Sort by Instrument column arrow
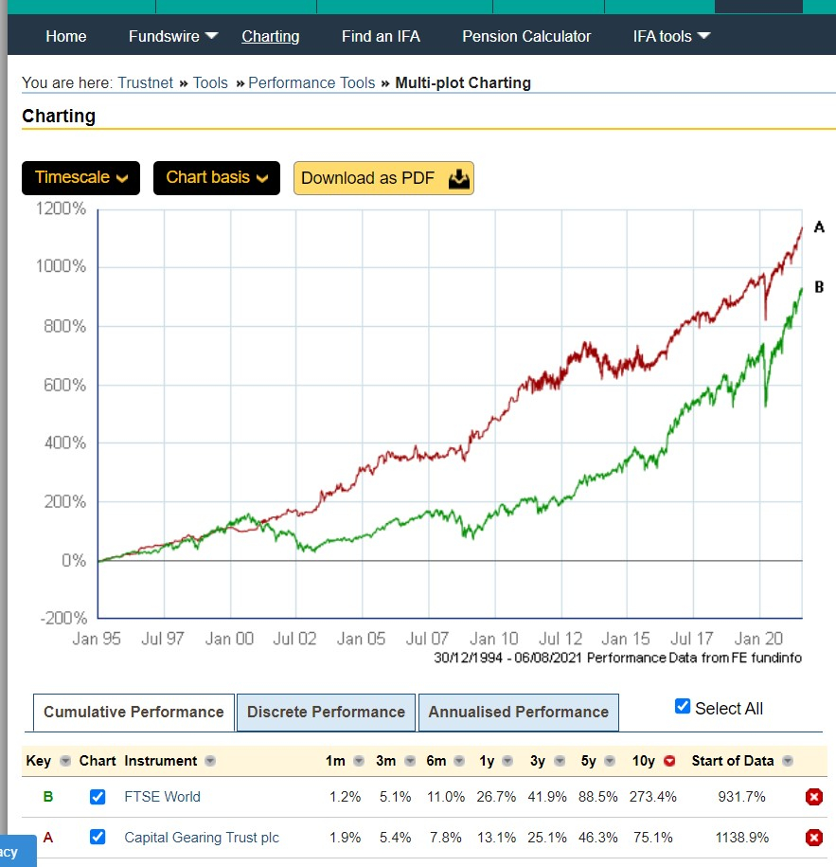836x867 pixels. tap(210, 761)
